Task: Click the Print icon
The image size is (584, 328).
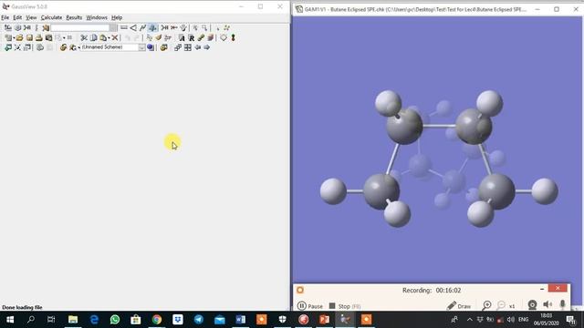Action: click(x=38, y=37)
